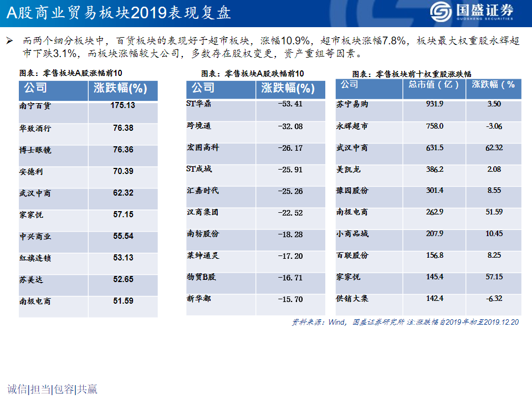Click the value -25.91
Screen dimensions: 532x399
[x=290, y=170]
